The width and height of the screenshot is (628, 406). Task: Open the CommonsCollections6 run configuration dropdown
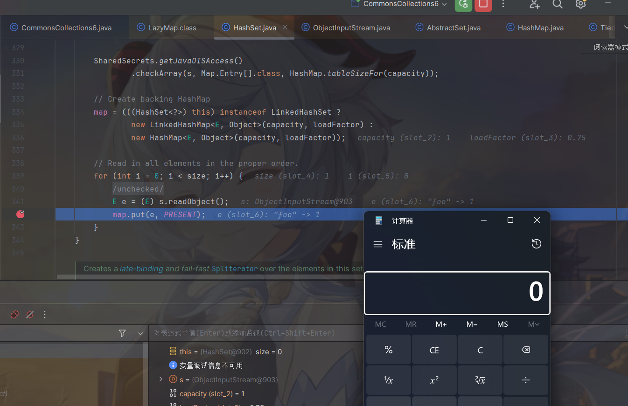[x=399, y=4]
